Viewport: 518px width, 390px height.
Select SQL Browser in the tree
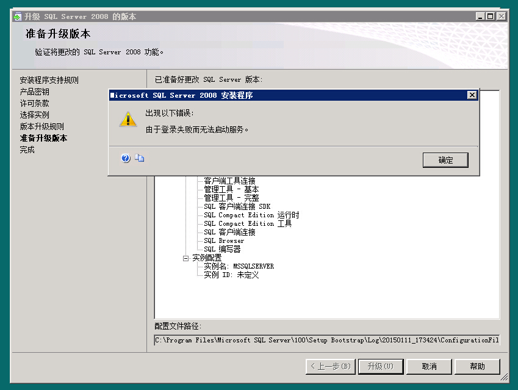pyautogui.click(x=224, y=241)
